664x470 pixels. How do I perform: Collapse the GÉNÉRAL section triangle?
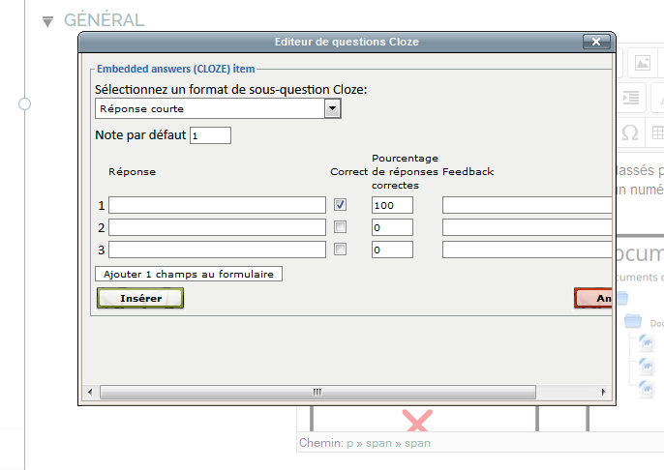pyautogui.click(x=46, y=21)
